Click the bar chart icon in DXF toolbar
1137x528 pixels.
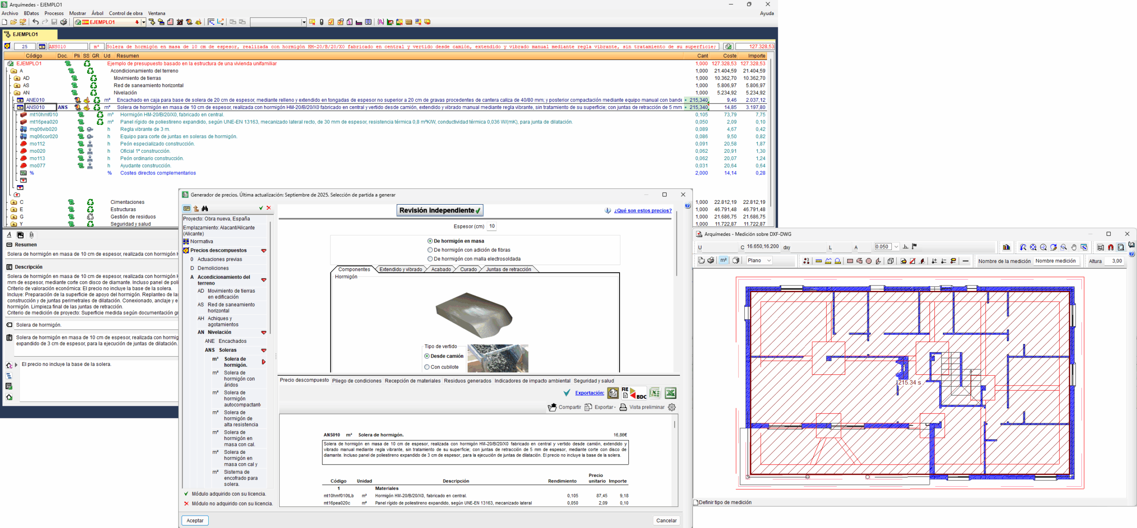tap(1006, 247)
